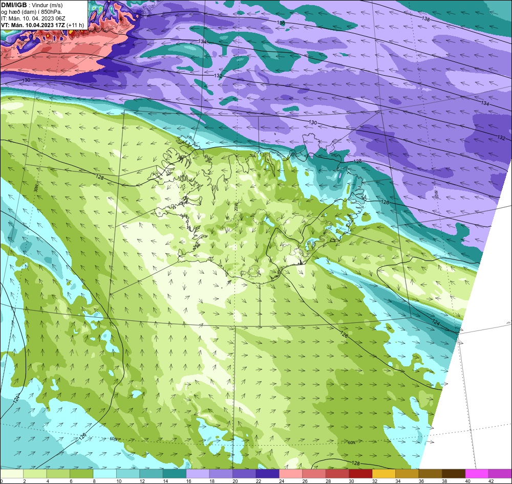Click the legend swatch between 12 and 14

pos(151,473)
